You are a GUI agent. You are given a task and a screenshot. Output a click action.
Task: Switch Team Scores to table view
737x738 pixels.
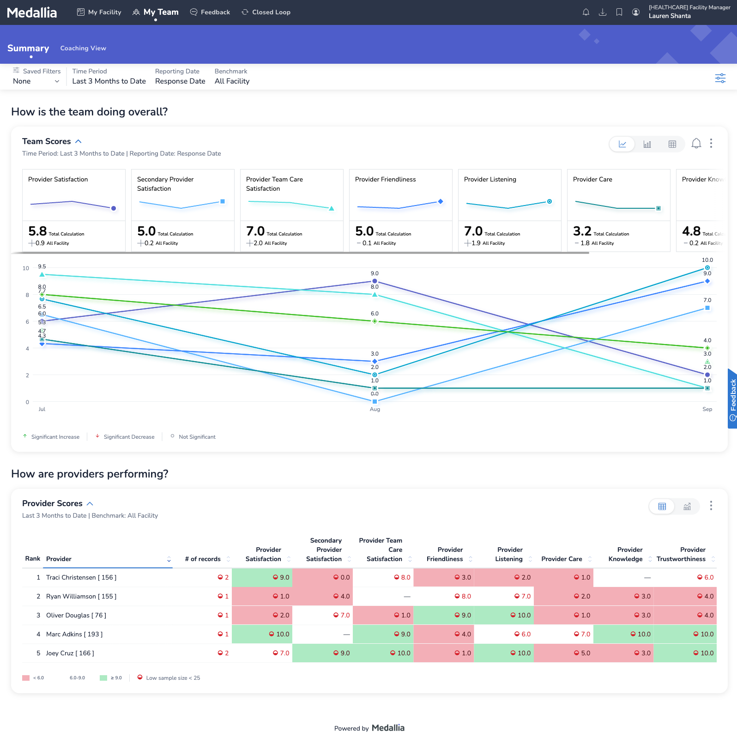[x=672, y=144]
